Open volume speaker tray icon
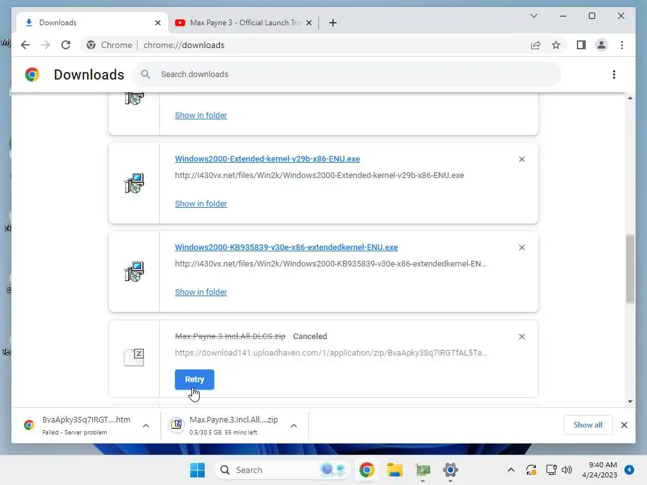The height and width of the screenshot is (485, 647). coord(567,470)
